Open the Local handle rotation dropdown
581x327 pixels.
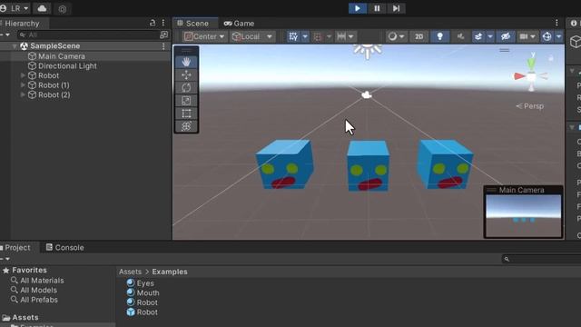click(x=252, y=36)
